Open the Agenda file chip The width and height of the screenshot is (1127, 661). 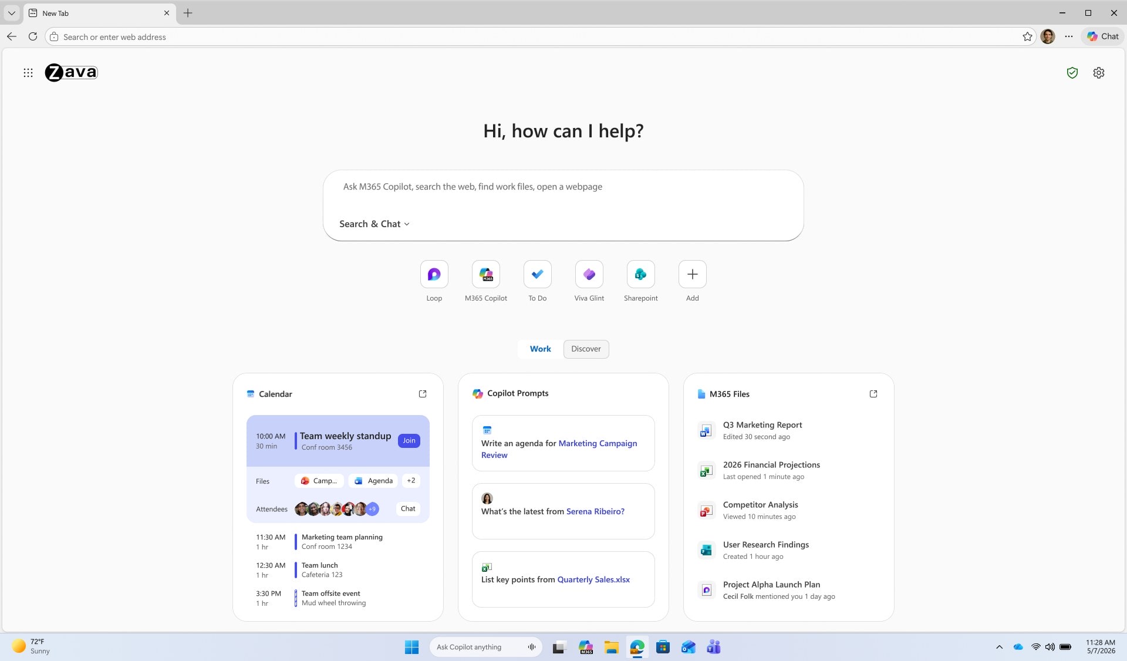coord(373,481)
